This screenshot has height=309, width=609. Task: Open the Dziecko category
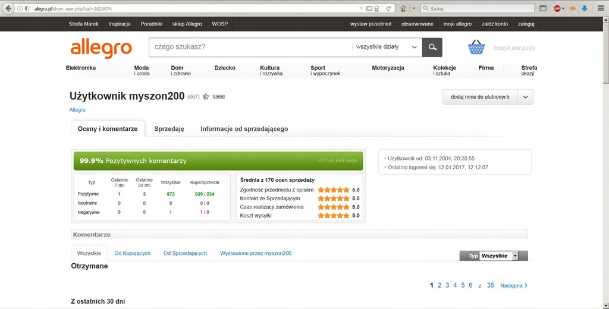pyautogui.click(x=225, y=68)
